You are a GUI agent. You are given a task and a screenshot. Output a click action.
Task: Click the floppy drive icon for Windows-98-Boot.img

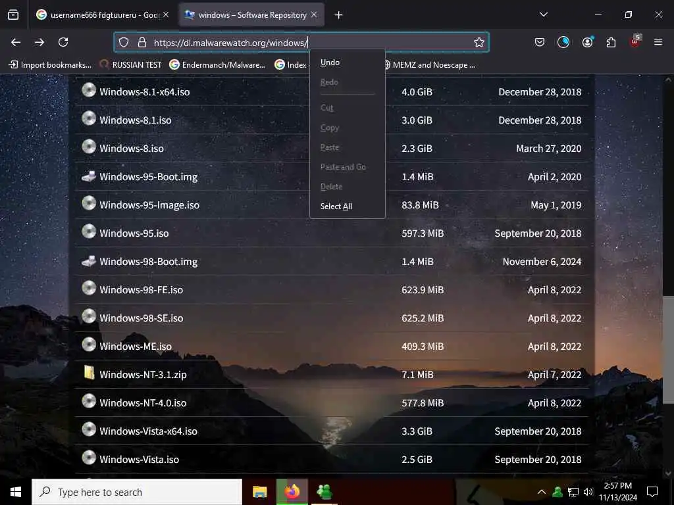pyautogui.click(x=89, y=260)
